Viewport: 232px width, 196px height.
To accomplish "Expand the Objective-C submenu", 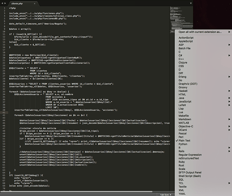I will pos(203,127).
